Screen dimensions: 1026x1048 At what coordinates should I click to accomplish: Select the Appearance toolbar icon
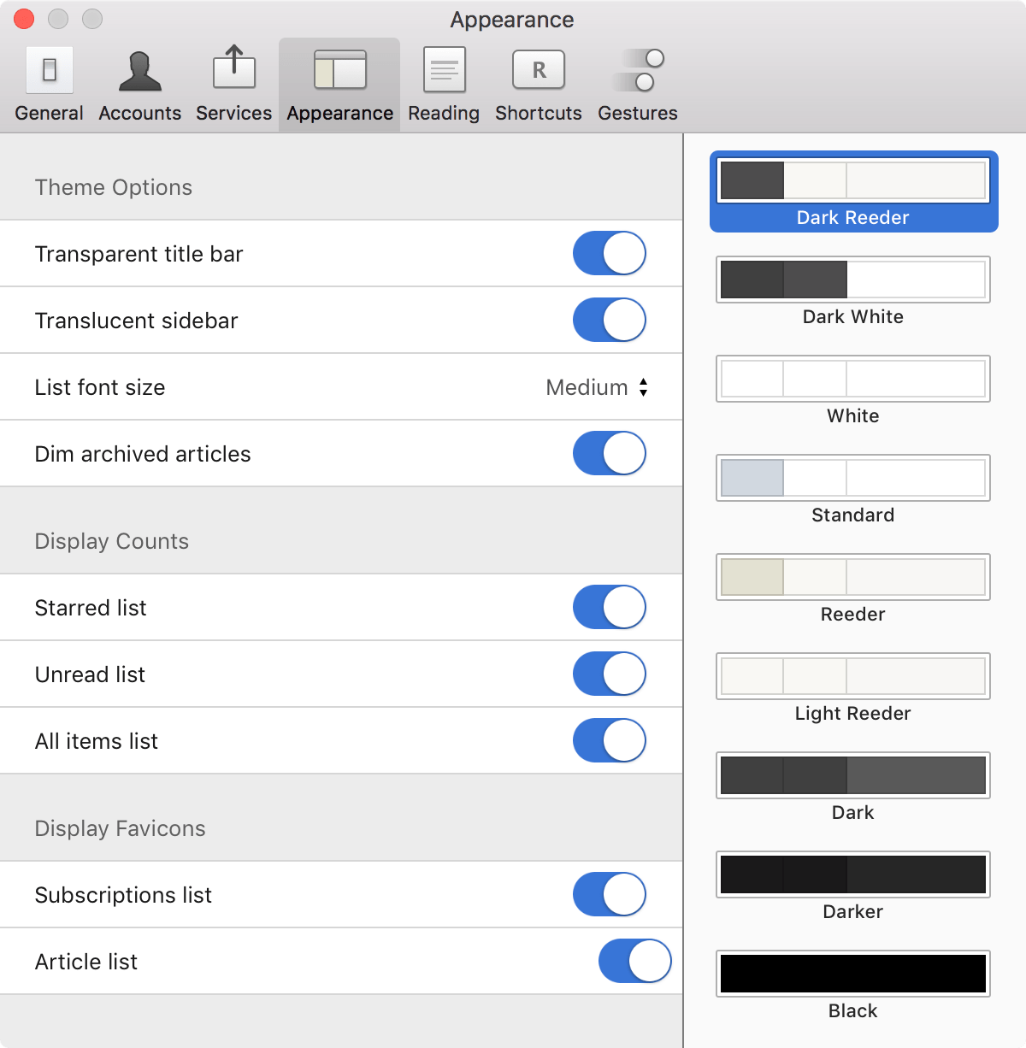point(339,84)
